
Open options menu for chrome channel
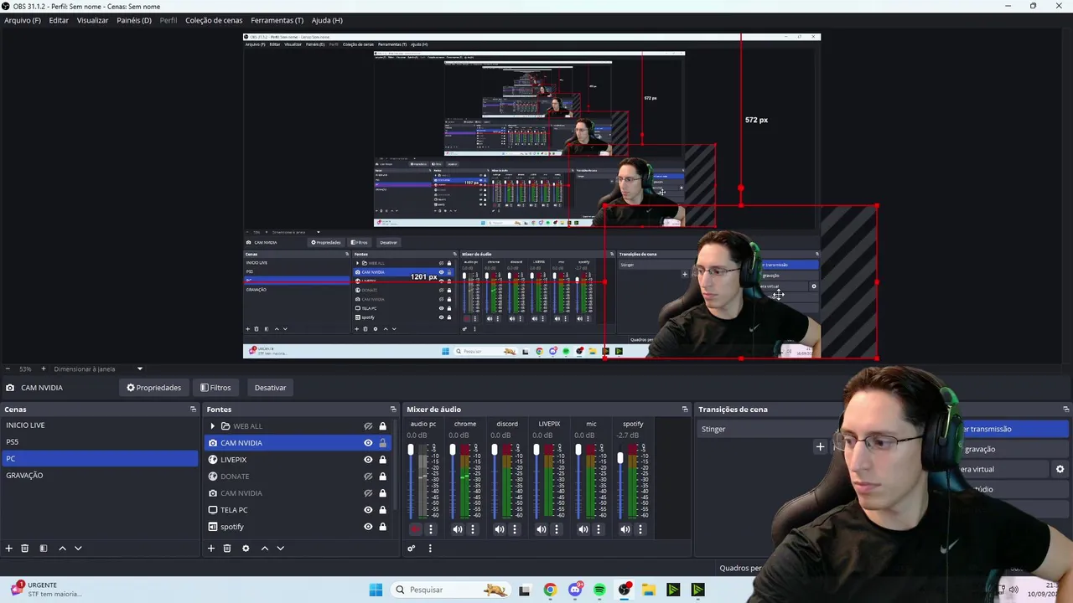pyautogui.click(x=473, y=529)
